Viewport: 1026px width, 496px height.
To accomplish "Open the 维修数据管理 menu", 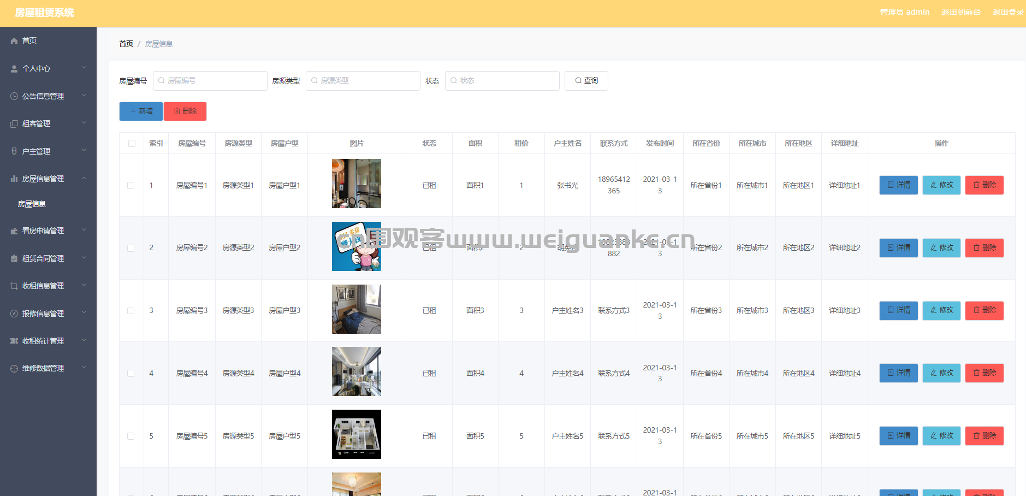I will click(48, 368).
